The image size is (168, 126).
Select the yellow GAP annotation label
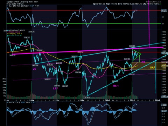coord(153,68)
